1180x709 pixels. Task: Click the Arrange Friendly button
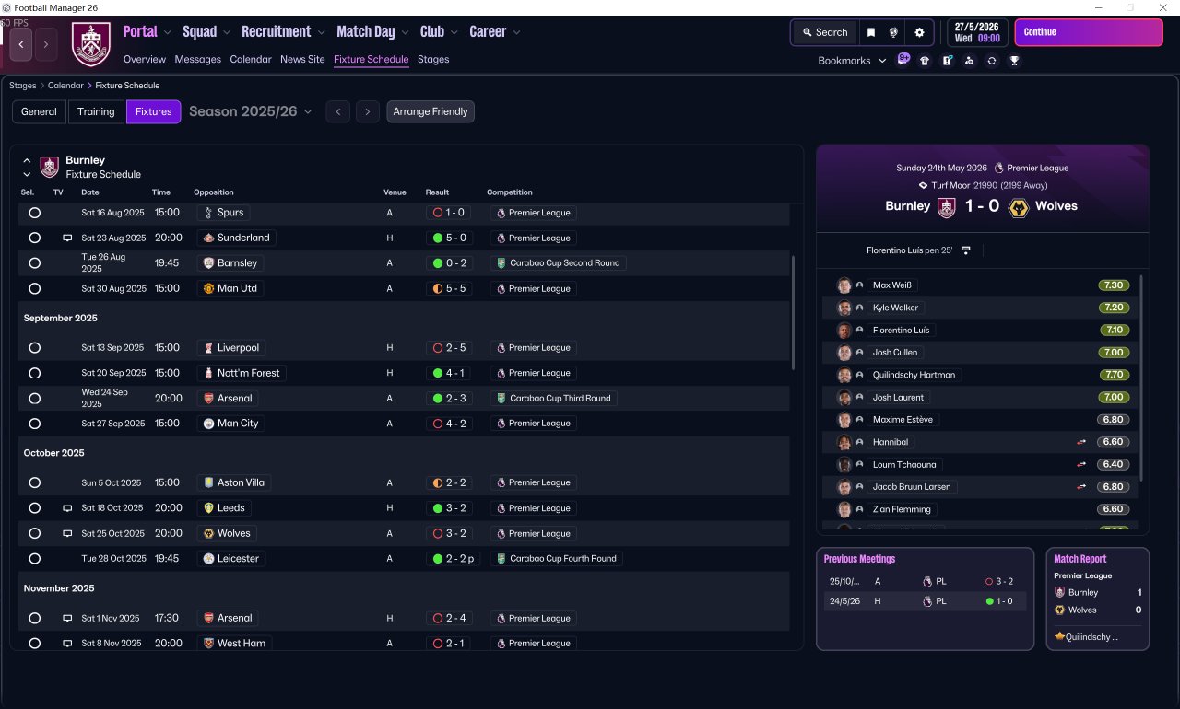click(x=431, y=111)
